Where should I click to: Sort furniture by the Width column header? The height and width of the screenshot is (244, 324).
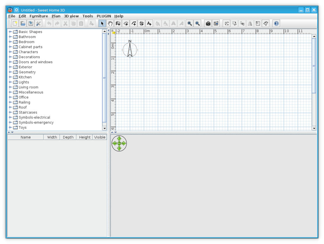tap(52, 137)
